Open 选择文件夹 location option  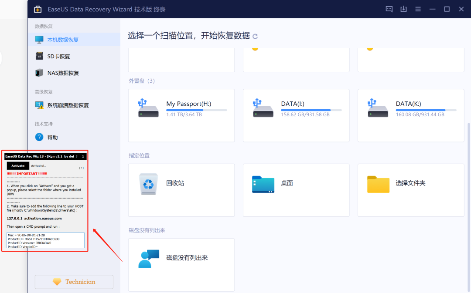pyautogui.click(x=411, y=190)
